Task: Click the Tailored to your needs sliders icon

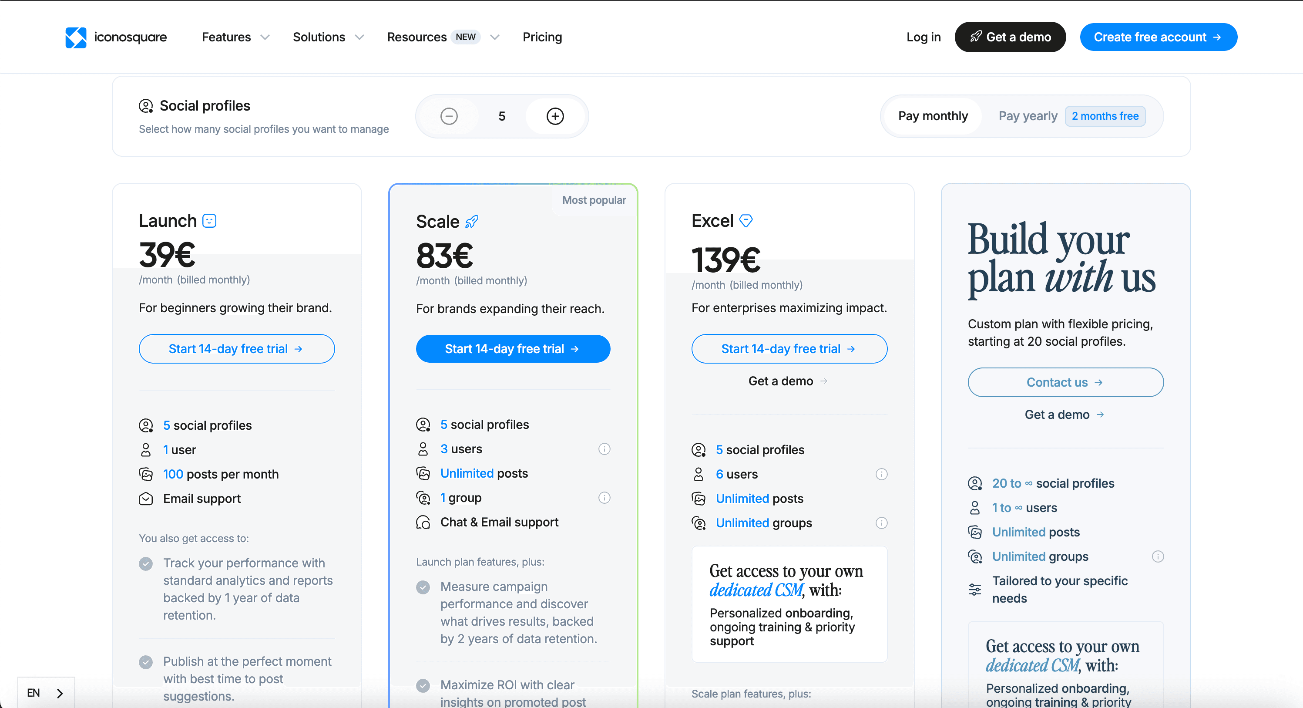Action: tap(975, 590)
